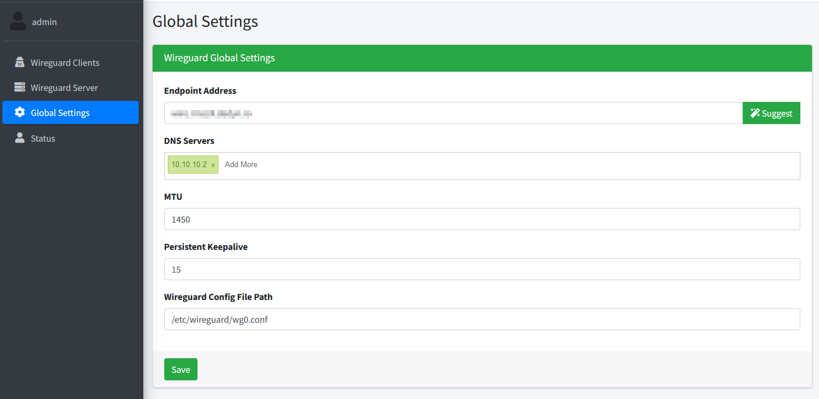Click the magic wand icon on Suggest

click(x=756, y=113)
